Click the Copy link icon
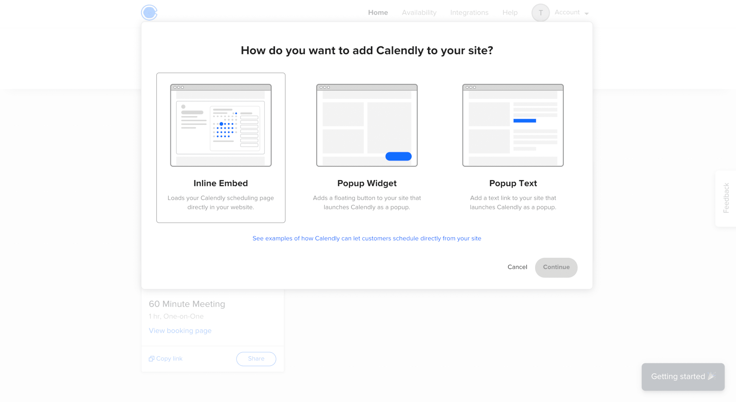 pyautogui.click(x=151, y=358)
